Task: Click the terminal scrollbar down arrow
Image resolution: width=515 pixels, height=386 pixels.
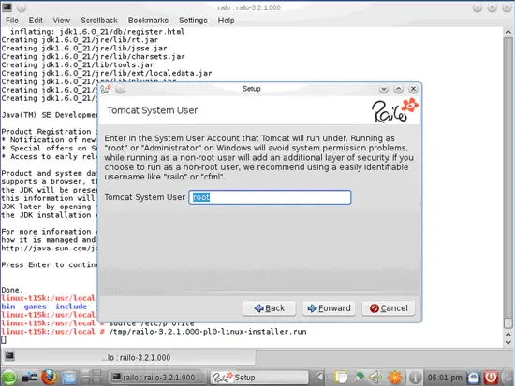Action: click(508, 342)
